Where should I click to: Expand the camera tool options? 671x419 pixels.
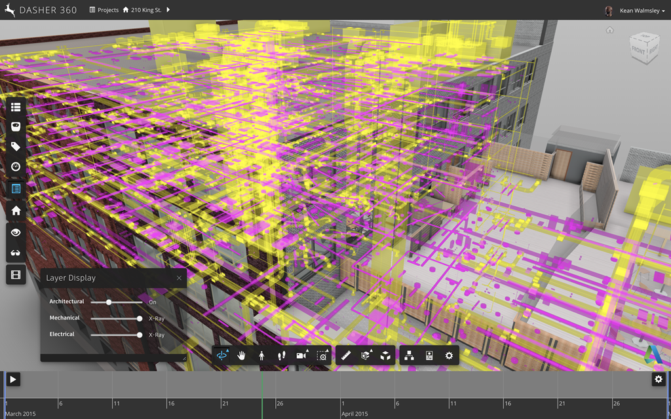(302, 355)
